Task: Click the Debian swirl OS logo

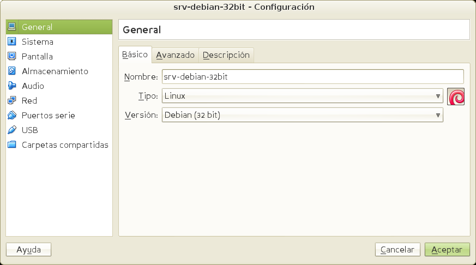Action: click(x=455, y=97)
